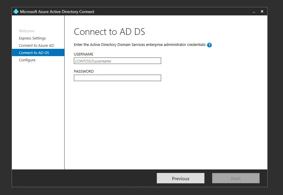Select the Welcome step in sidebar
Viewport: 283px width, 195px height.
(27, 31)
